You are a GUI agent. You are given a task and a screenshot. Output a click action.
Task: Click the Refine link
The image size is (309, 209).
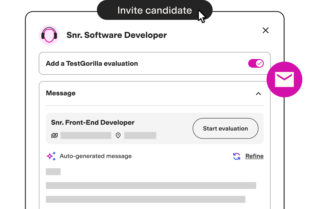click(x=255, y=156)
